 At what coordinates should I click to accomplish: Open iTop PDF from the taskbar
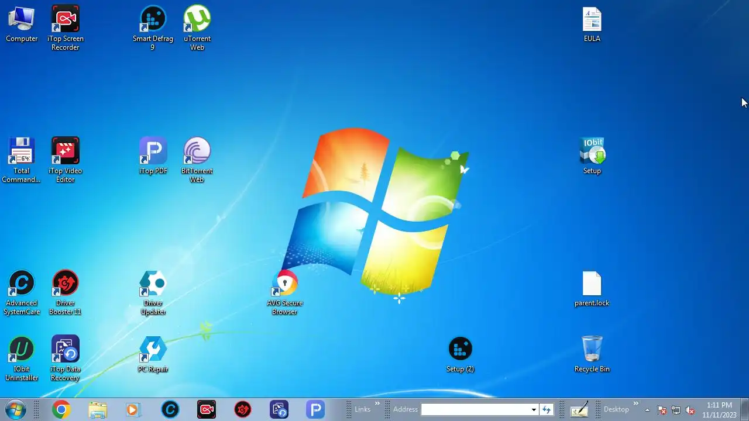click(315, 410)
